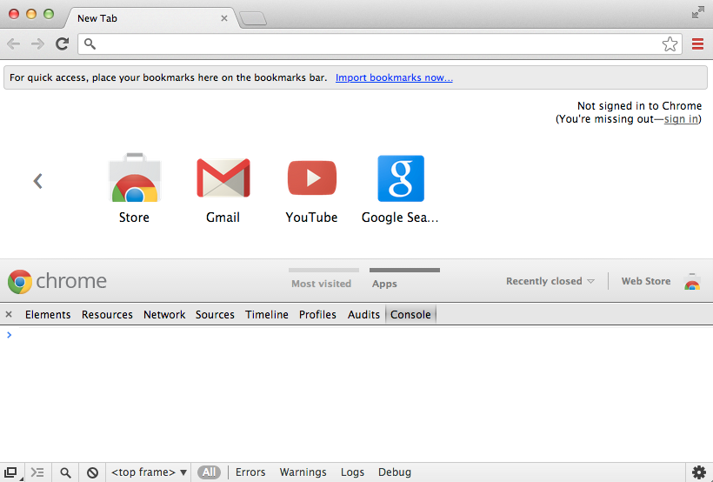Click the sign in link
The image size is (713, 482).
tap(681, 119)
